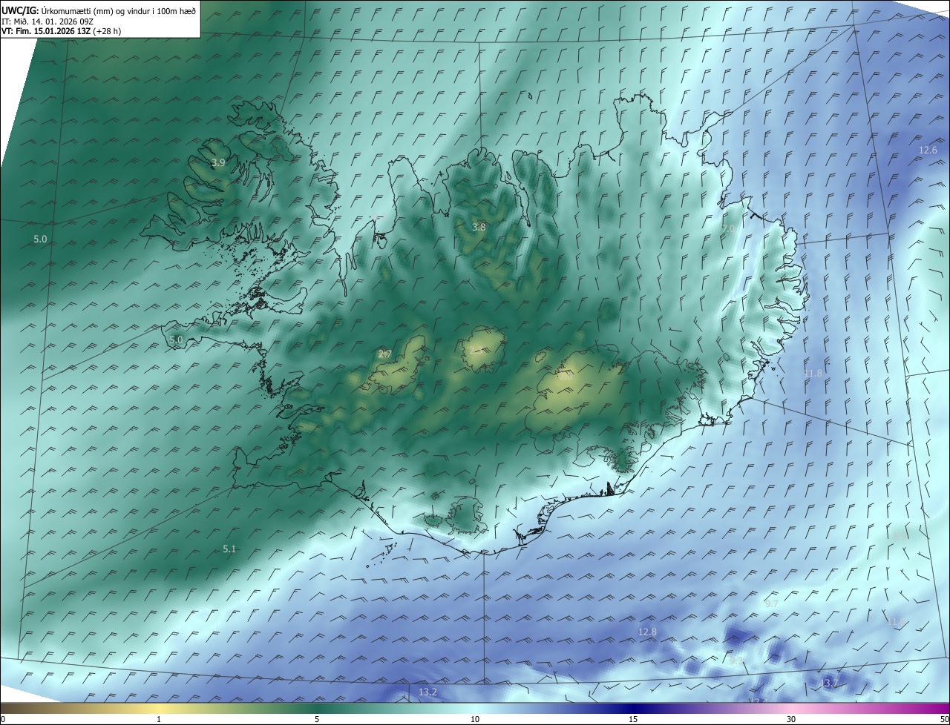Click the 13.2 value above the colour scale
Image resolution: width=950 pixels, height=725 pixels.
click(x=427, y=692)
